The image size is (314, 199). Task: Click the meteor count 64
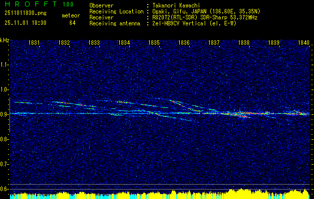click(72, 23)
